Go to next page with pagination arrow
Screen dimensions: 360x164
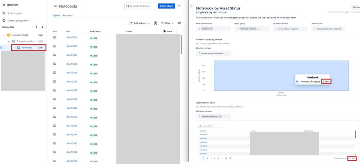(x=231, y=158)
